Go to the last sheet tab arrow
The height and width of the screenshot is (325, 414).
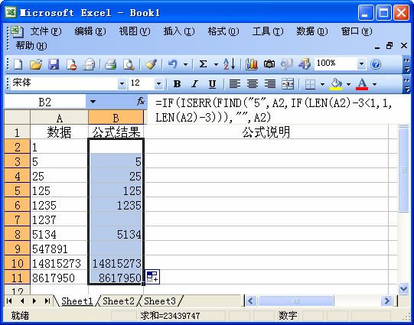[x=47, y=301]
